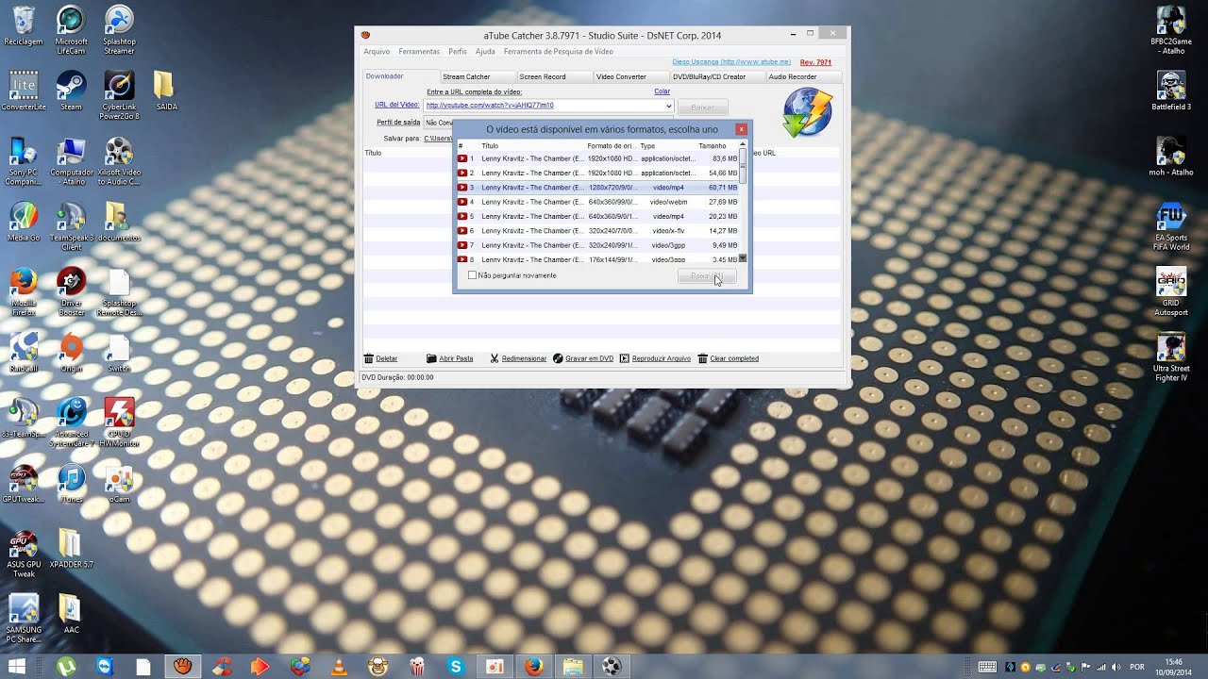
Task: Select the 320x240 video/x-flv format row
Action: (597, 231)
